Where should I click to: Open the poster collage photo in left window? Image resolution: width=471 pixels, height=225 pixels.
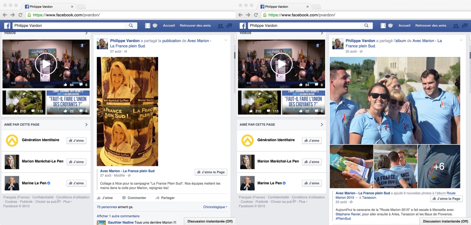coord(128,111)
